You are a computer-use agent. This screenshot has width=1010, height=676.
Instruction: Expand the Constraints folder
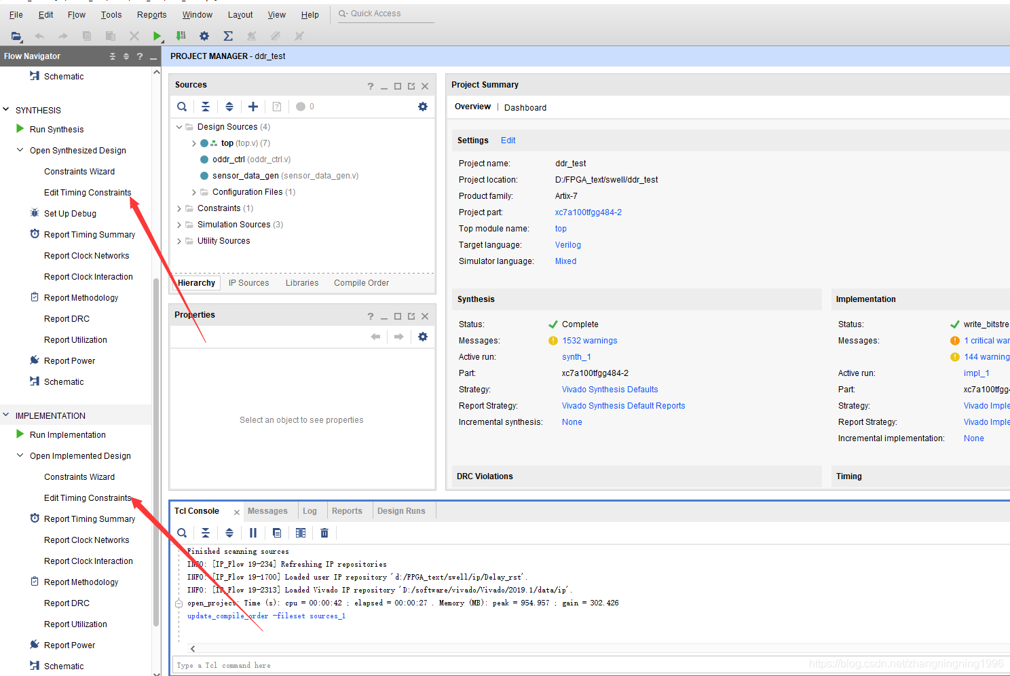[x=179, y=208]
